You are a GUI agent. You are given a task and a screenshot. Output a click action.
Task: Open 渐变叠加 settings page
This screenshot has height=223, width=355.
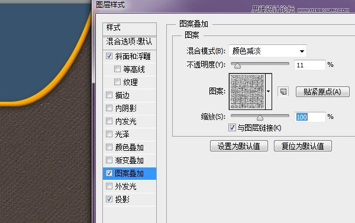(x=129, y=160)
